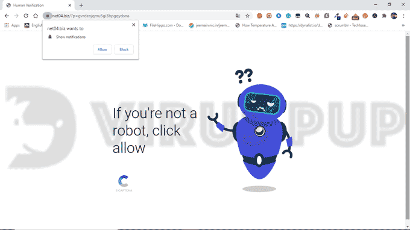Open the English bookmark

click(34, 25)
